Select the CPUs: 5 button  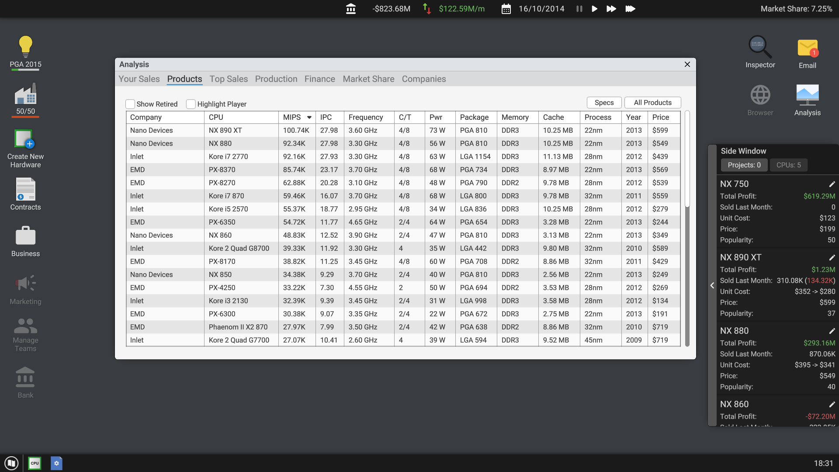[788, 165]
